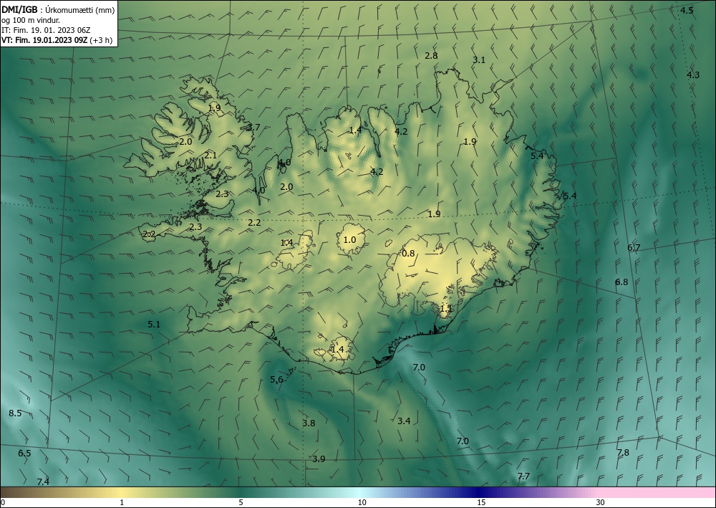
Task: Click the 0 tick on the color scale
Action: (3, 502)
